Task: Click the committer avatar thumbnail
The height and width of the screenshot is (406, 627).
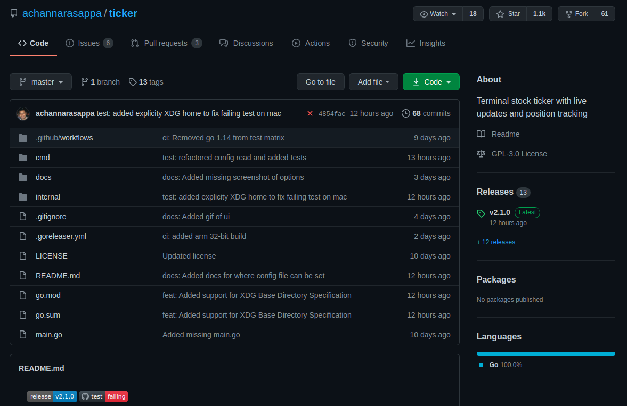Action: coord(23,113)
